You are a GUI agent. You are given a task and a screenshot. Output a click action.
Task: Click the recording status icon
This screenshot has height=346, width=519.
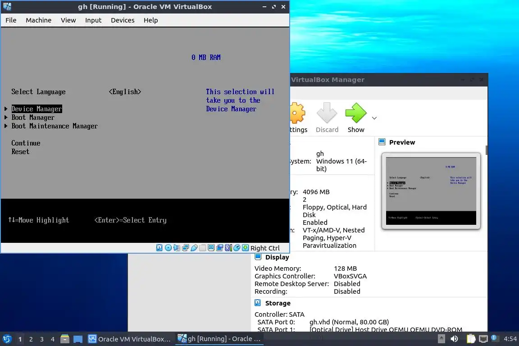[219, 248]
